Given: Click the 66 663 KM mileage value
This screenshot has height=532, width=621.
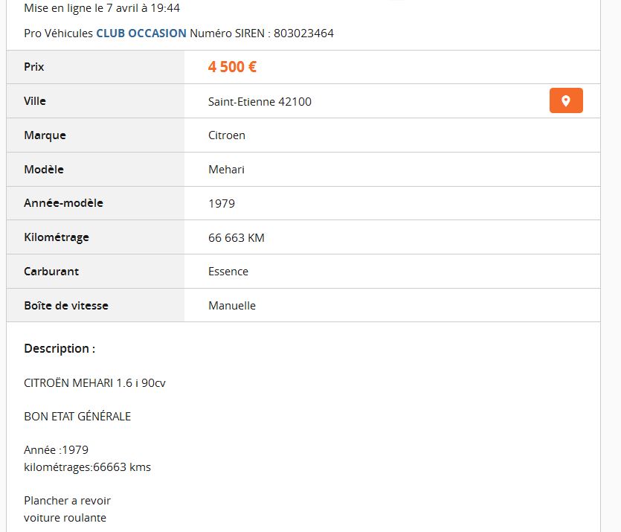Looking at the screenshot, I should tap(237, 237).
